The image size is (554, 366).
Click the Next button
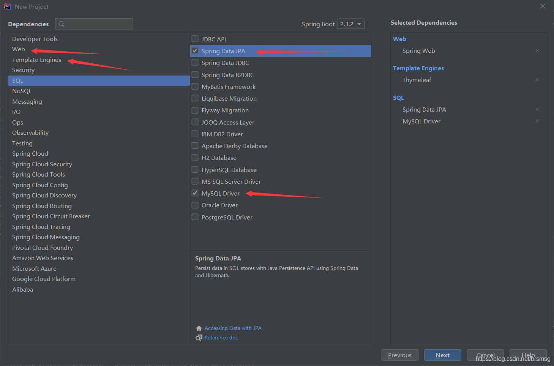tap(443, 355)
